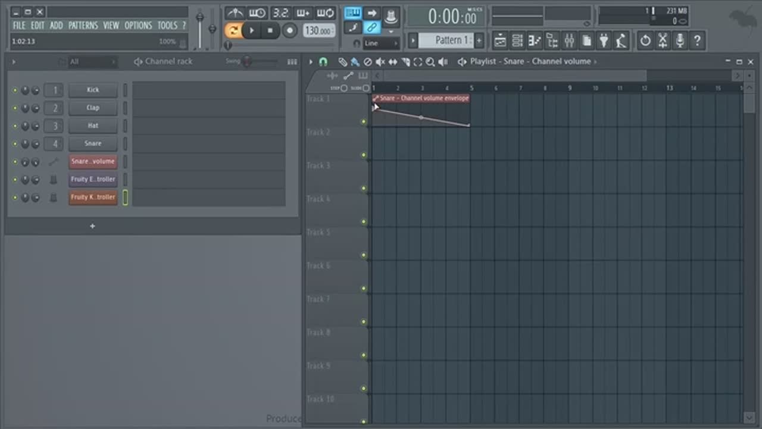Toggle the Track 1 mute LED in the Playlist
The width and height of the screenshot is (762, 429).
click(x=363, y=122)
